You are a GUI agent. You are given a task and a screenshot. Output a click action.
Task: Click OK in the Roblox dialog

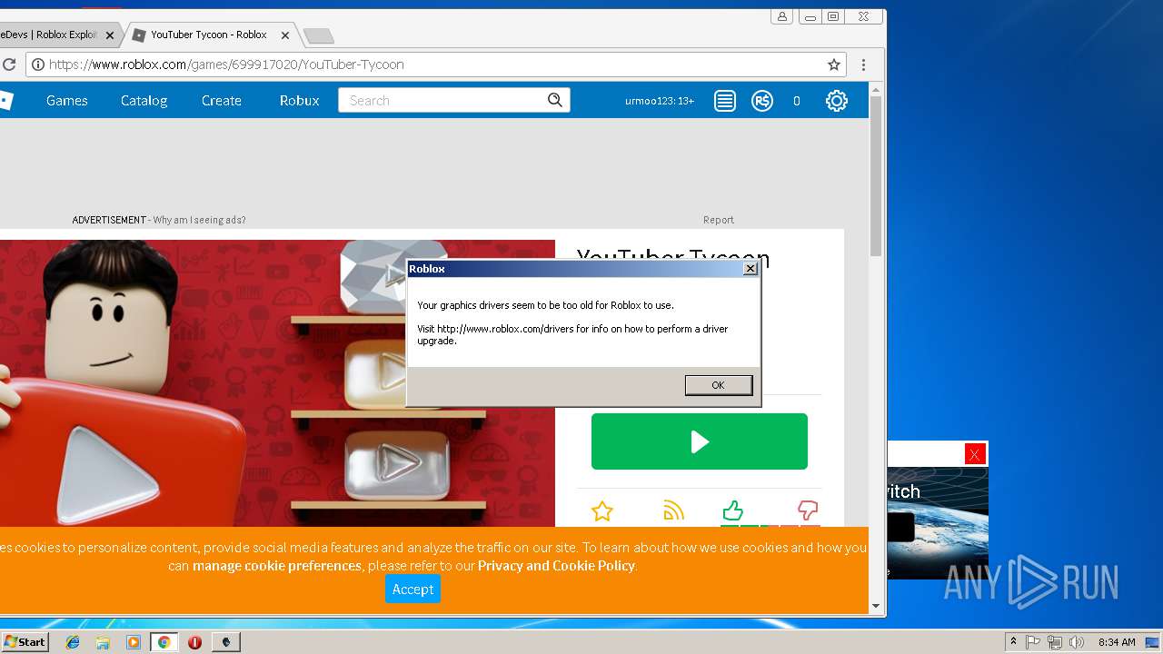click(718, 385)
